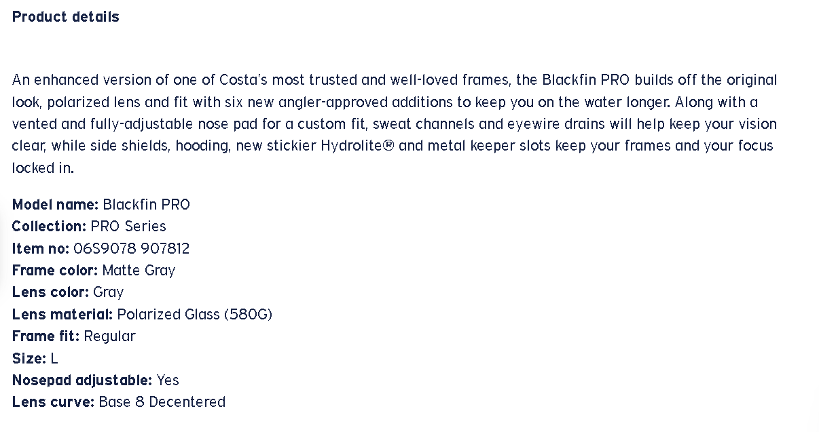The width and height of the screenshot is (819, 432).
Task: Select the Matte Gray frame color value
Action: pyautogui.click(x=139, y=271)
